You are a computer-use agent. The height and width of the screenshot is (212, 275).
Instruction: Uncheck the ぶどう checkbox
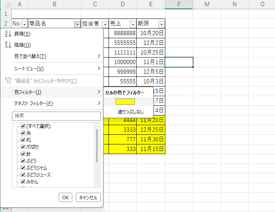[23, 161]
